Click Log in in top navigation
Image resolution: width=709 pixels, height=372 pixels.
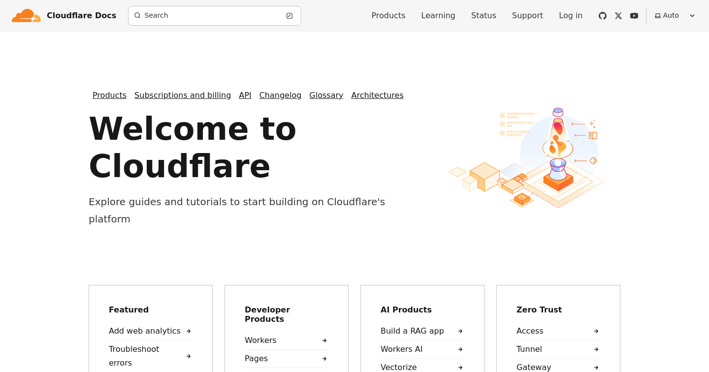pos(571,16)
